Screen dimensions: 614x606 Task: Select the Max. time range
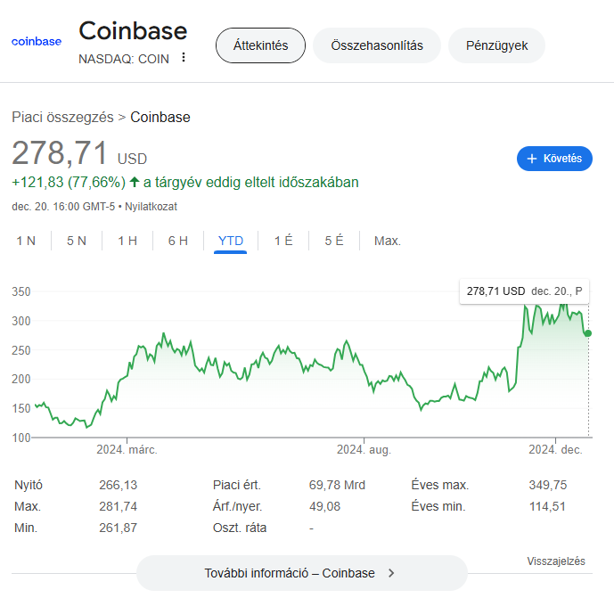388,241
